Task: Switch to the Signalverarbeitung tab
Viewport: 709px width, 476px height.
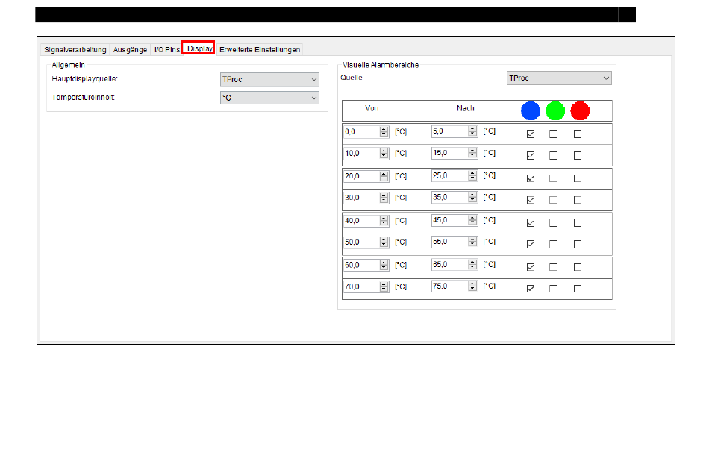Action: [x=75, y=50]
